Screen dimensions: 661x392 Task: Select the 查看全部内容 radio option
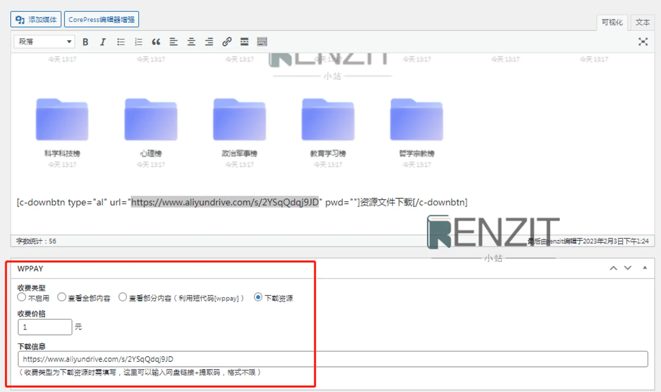(x=61, y=297)
